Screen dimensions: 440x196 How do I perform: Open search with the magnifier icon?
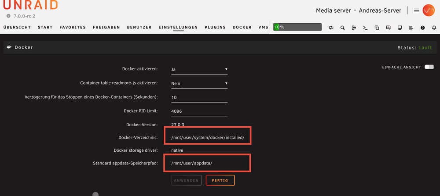tap(343, 27)
